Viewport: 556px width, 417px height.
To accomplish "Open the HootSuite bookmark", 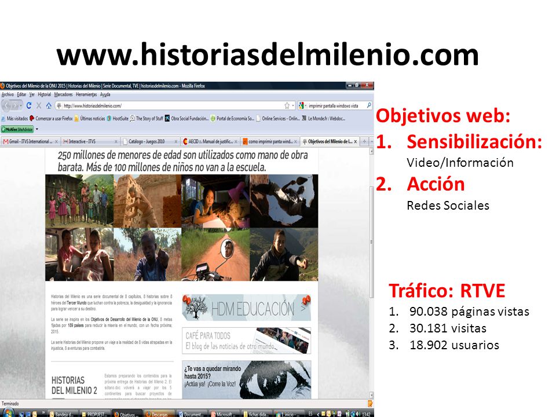I will (118, 118).
